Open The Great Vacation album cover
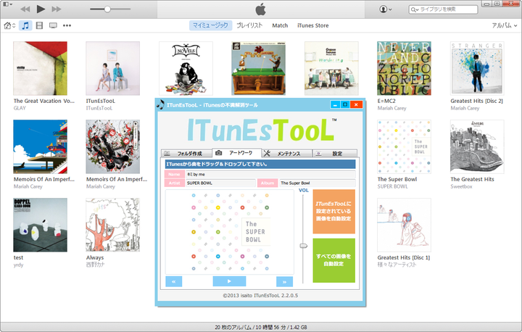This screenshot has width=522, height=332. pos(41,68)
